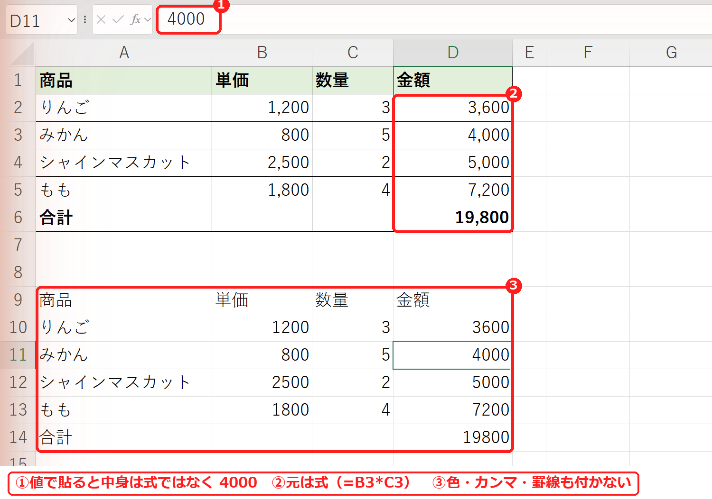
Task: Click cell A5 もも in upper table
Action: tap(124, 190)
